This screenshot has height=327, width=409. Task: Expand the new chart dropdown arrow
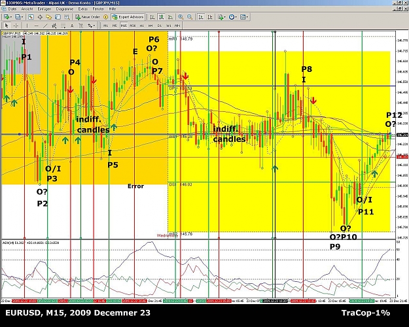(x=10, y=17)
